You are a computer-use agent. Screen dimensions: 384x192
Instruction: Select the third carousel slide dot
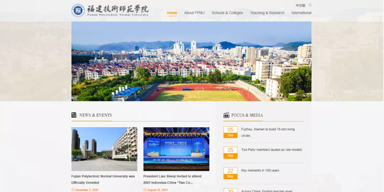[x=195, y=97]
